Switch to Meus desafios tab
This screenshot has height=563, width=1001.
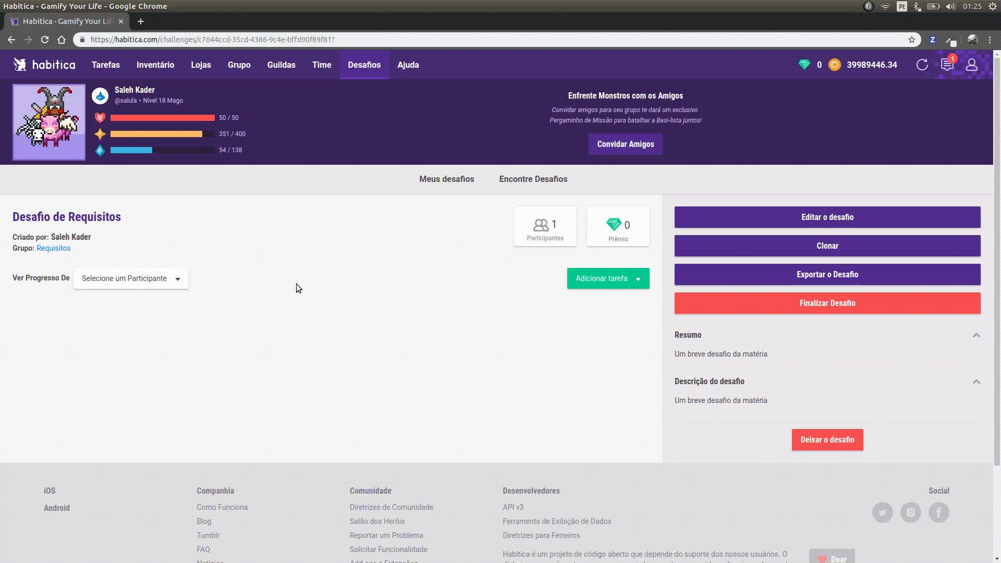pos(447,179)
